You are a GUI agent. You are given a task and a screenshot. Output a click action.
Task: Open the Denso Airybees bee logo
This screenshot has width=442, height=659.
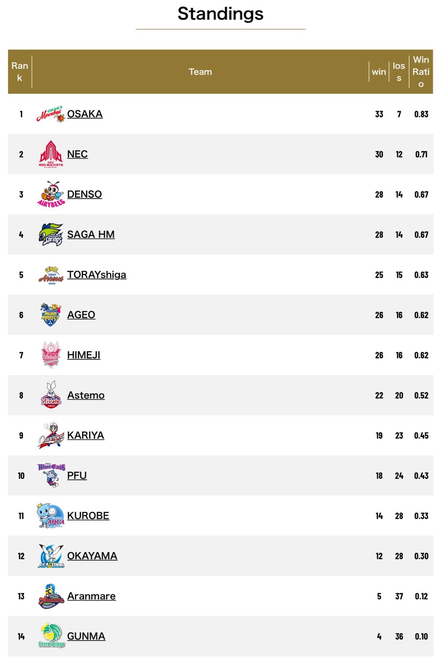(51, 194)
